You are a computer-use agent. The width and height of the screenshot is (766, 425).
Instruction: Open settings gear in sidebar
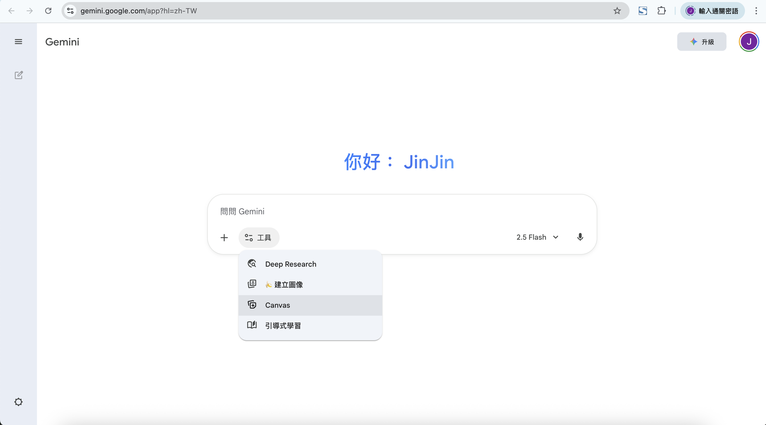[x=18, y=402]
